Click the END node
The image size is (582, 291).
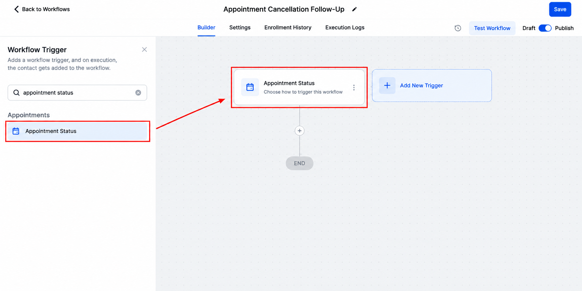point(300,163)
